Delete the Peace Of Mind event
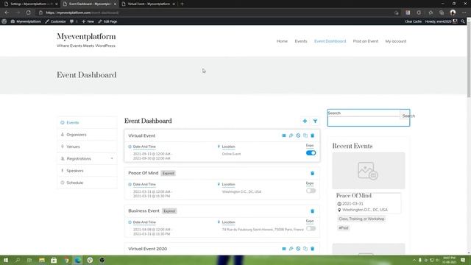This screenshot has width=471, height=265. click(312, 174)
